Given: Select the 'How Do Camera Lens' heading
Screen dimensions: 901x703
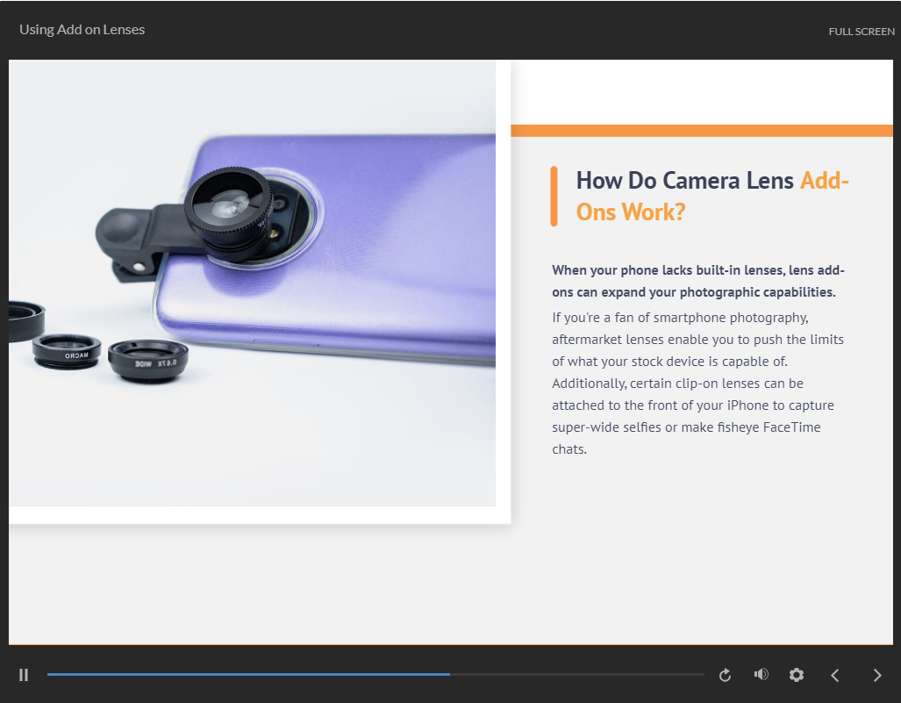Looking at the screenshot, I should point(685,181).
